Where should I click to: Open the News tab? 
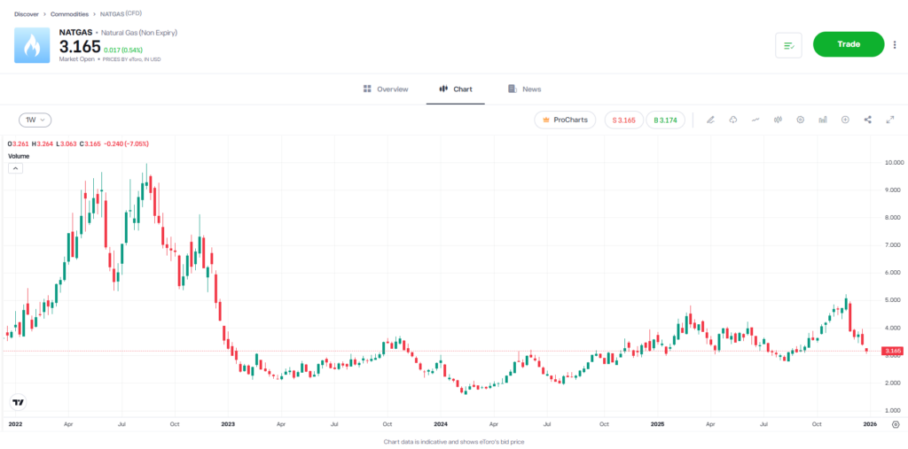tap(524, 89)
